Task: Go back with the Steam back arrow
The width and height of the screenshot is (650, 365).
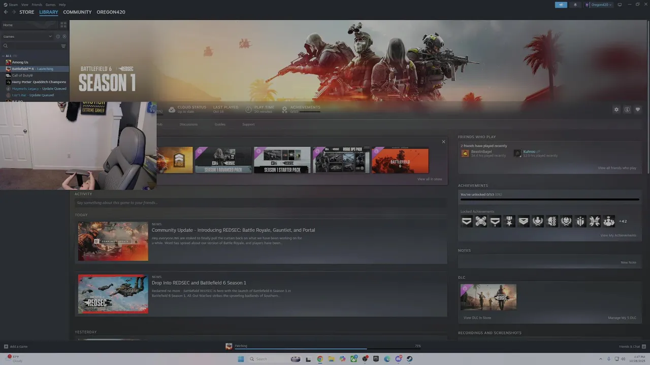Action: [6, 12]
